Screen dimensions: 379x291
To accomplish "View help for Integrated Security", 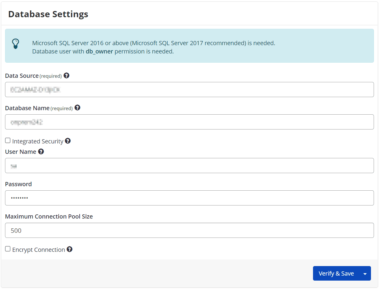I will point(68,141).
